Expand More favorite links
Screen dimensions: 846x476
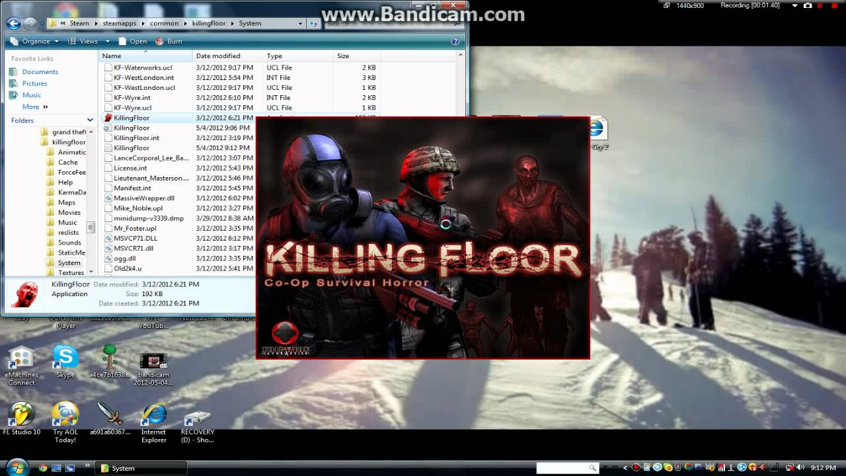[35, 106]
